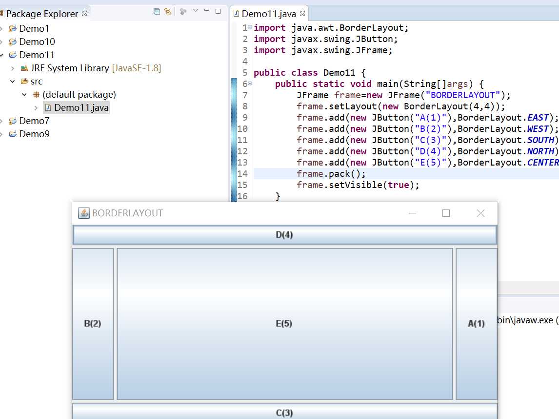The image size is (559, 419).
Task: Click the public class Demo11 declaration
Action: (309, 73)
